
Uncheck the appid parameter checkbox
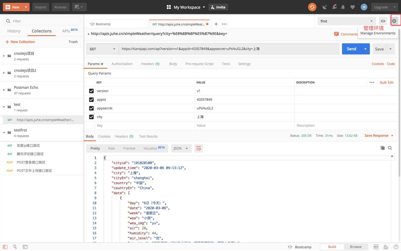(x=91, y=100)
